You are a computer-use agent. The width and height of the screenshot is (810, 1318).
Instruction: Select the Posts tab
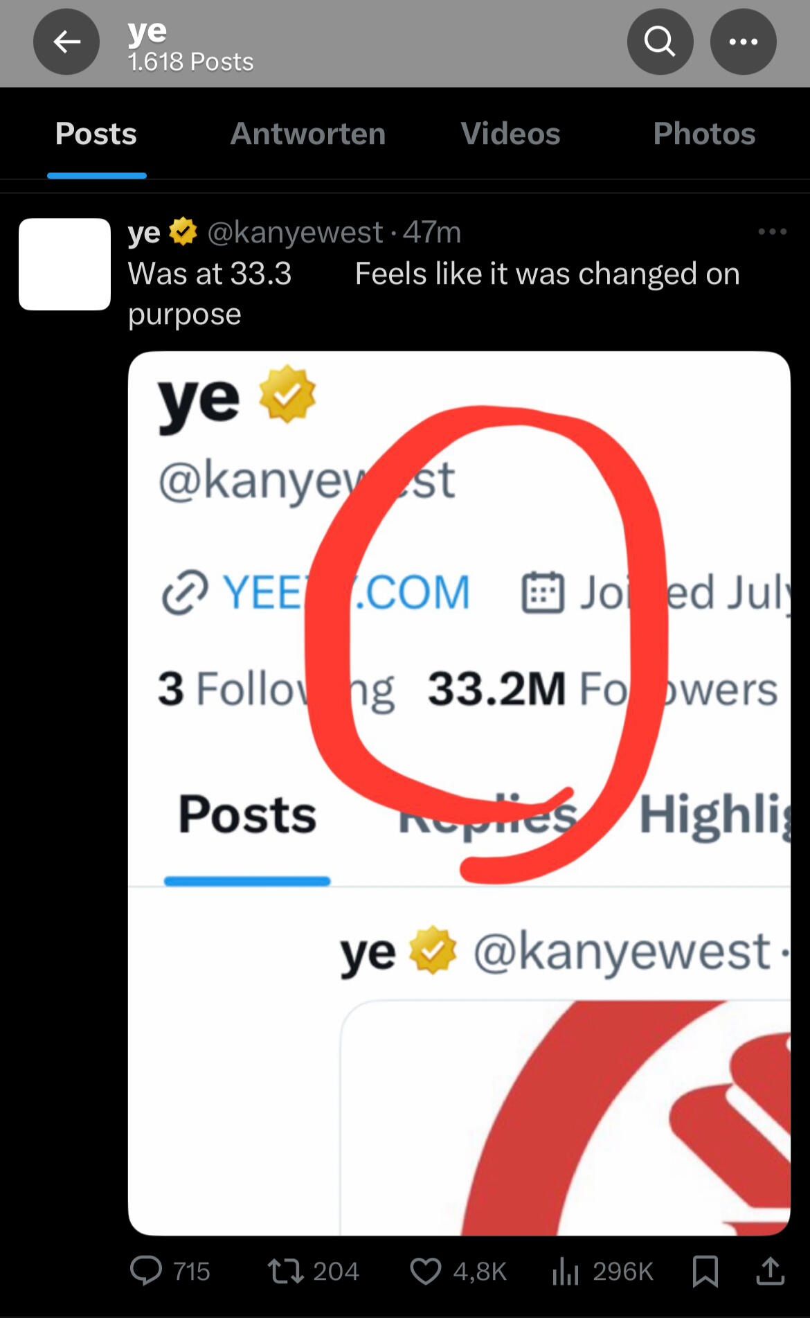[96, 134]
